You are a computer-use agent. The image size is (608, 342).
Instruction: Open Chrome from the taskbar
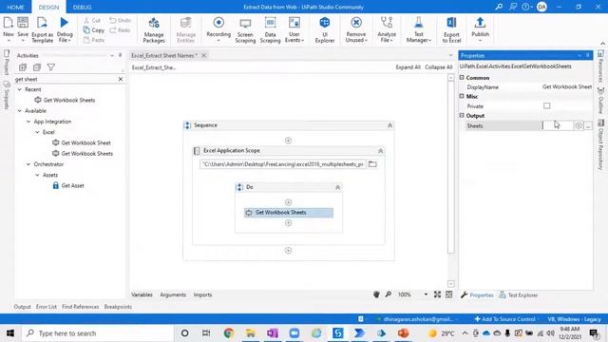[x=228, y=333]
